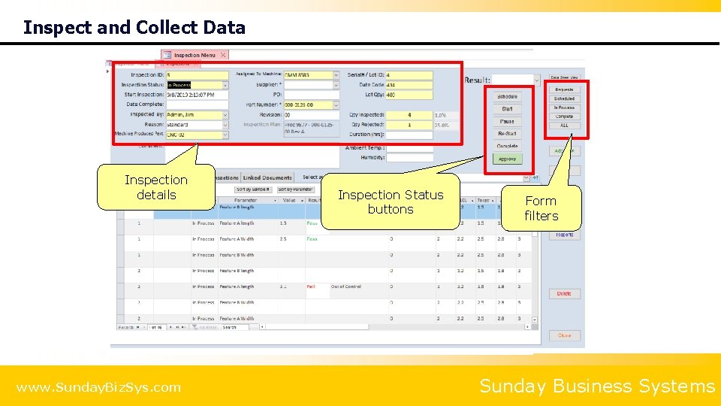
Task: Open the Parameter column header filter arrow
Action: pyautogui.click(x=275, y=201)
